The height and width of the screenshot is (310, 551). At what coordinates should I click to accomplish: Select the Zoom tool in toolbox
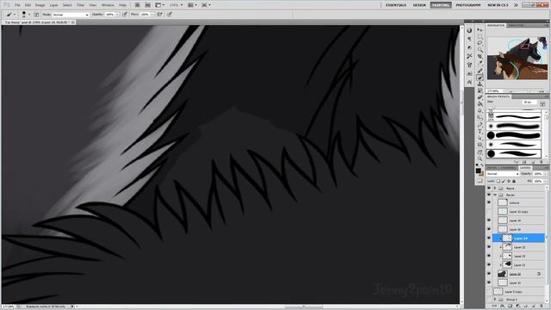click(x=480, y=158)
